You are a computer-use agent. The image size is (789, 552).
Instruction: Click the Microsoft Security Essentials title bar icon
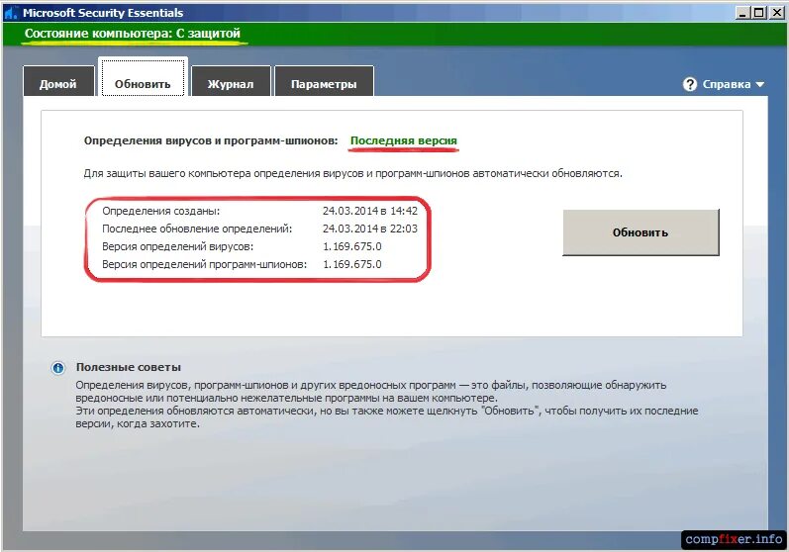pos(11,13)
